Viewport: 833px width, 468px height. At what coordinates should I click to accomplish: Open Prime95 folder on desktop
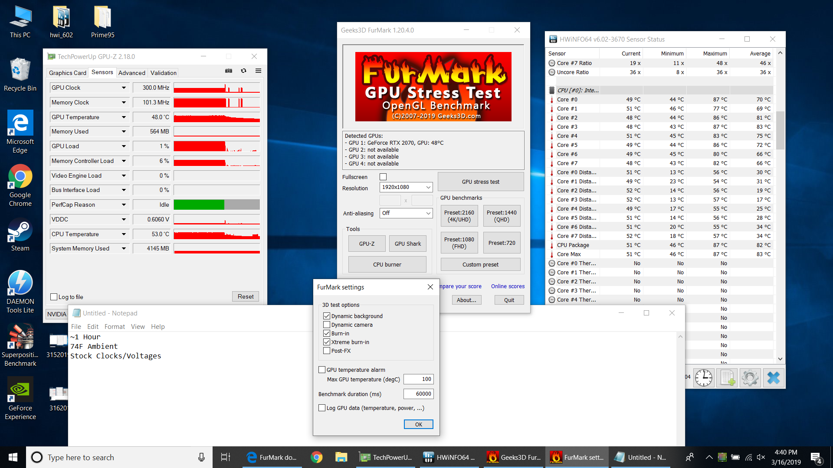pos(103,22)
